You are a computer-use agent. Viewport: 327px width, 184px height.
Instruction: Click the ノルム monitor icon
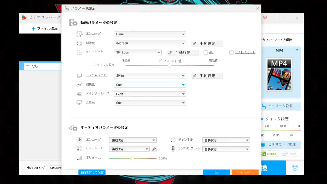pyautogui.click(x=79, y=102)
